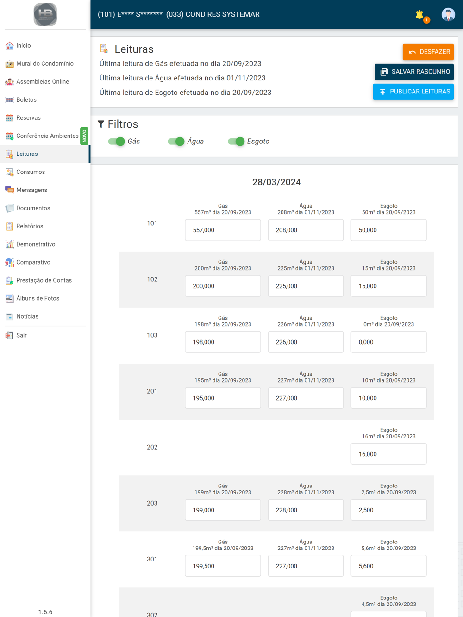Viewport: 463px width, 617px height.
Task: Click Sair to log out
Action: (x=45, y=335)
